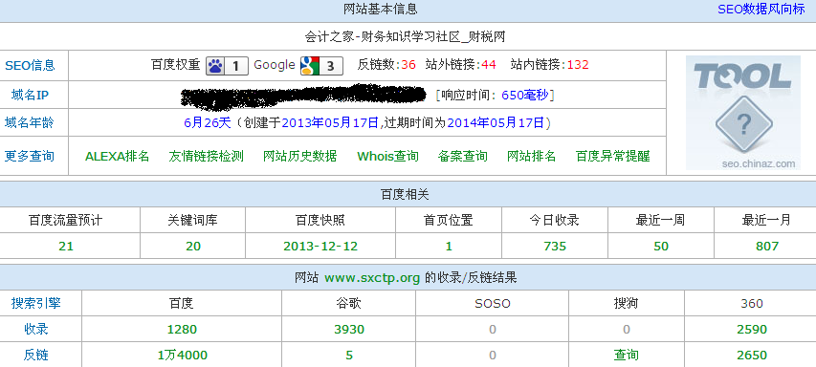
Task: Click the 360 反链 value 2650
Action: pos(752,356)
